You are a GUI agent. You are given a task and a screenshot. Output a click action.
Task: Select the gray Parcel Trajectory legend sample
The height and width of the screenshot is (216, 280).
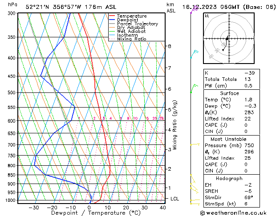click(112, 24)
